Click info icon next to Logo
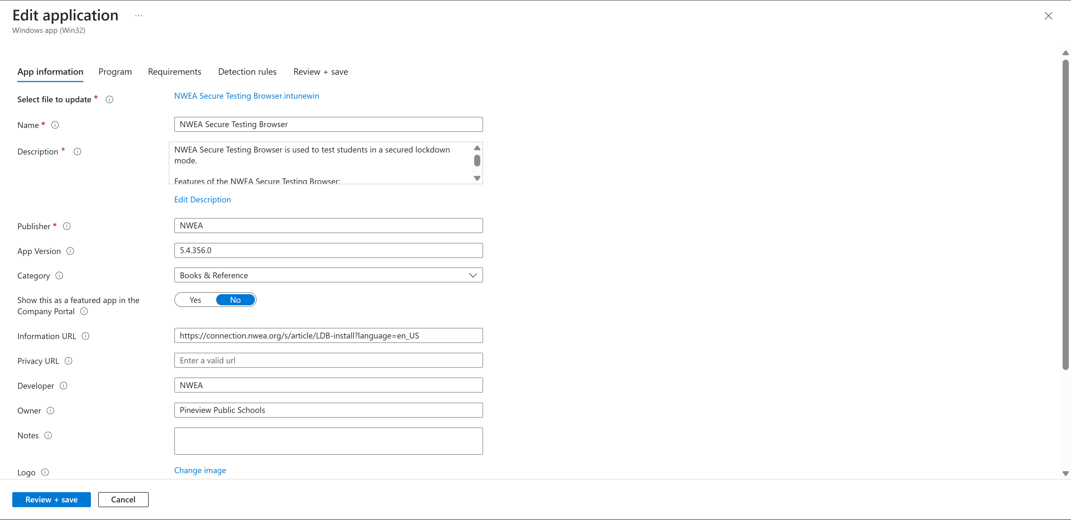1071x520 pixels. [46, 471]
